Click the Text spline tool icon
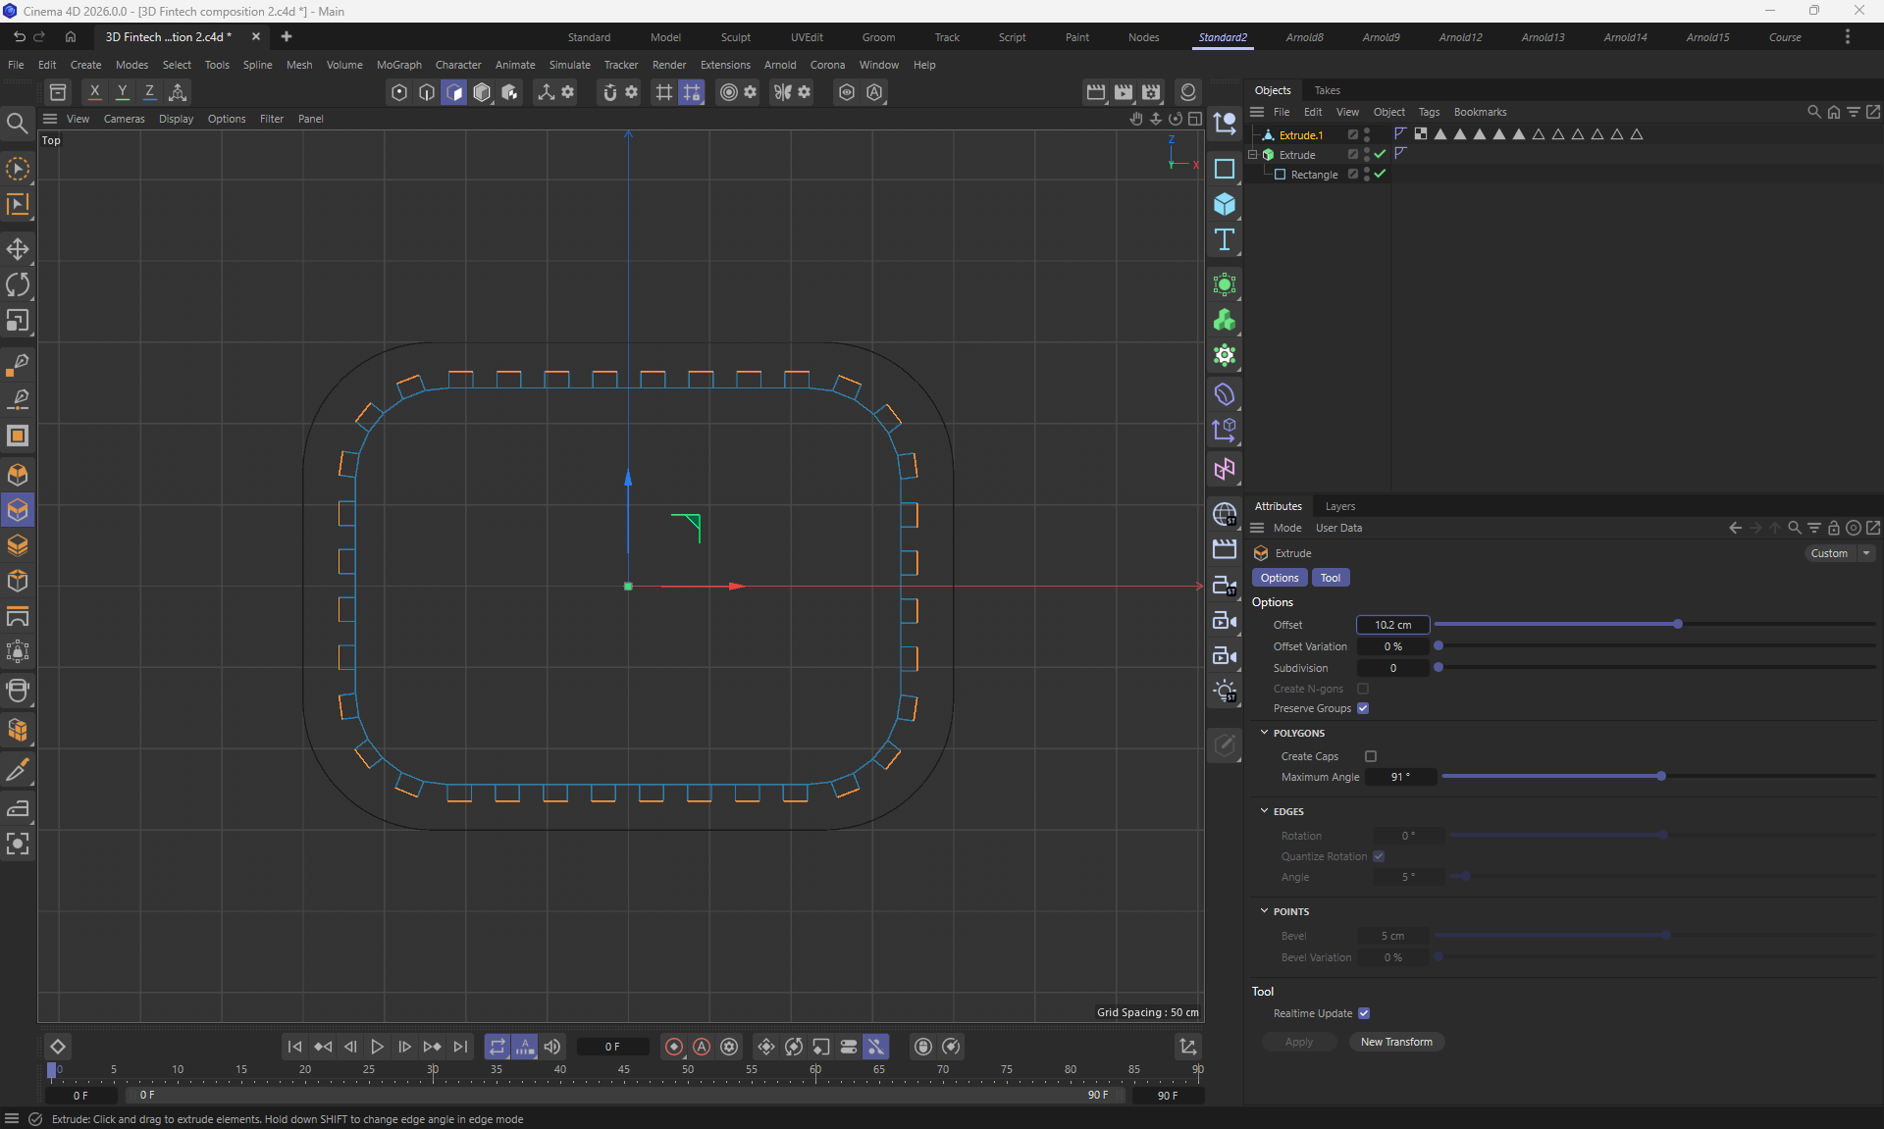Viewport: 1884px width, 1129px height. 1224,240
